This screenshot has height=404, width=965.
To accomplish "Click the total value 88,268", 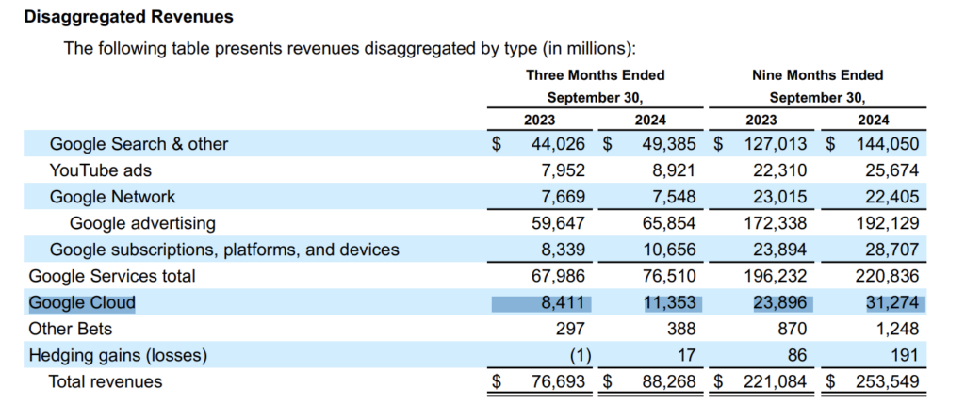I will point(669,381).
